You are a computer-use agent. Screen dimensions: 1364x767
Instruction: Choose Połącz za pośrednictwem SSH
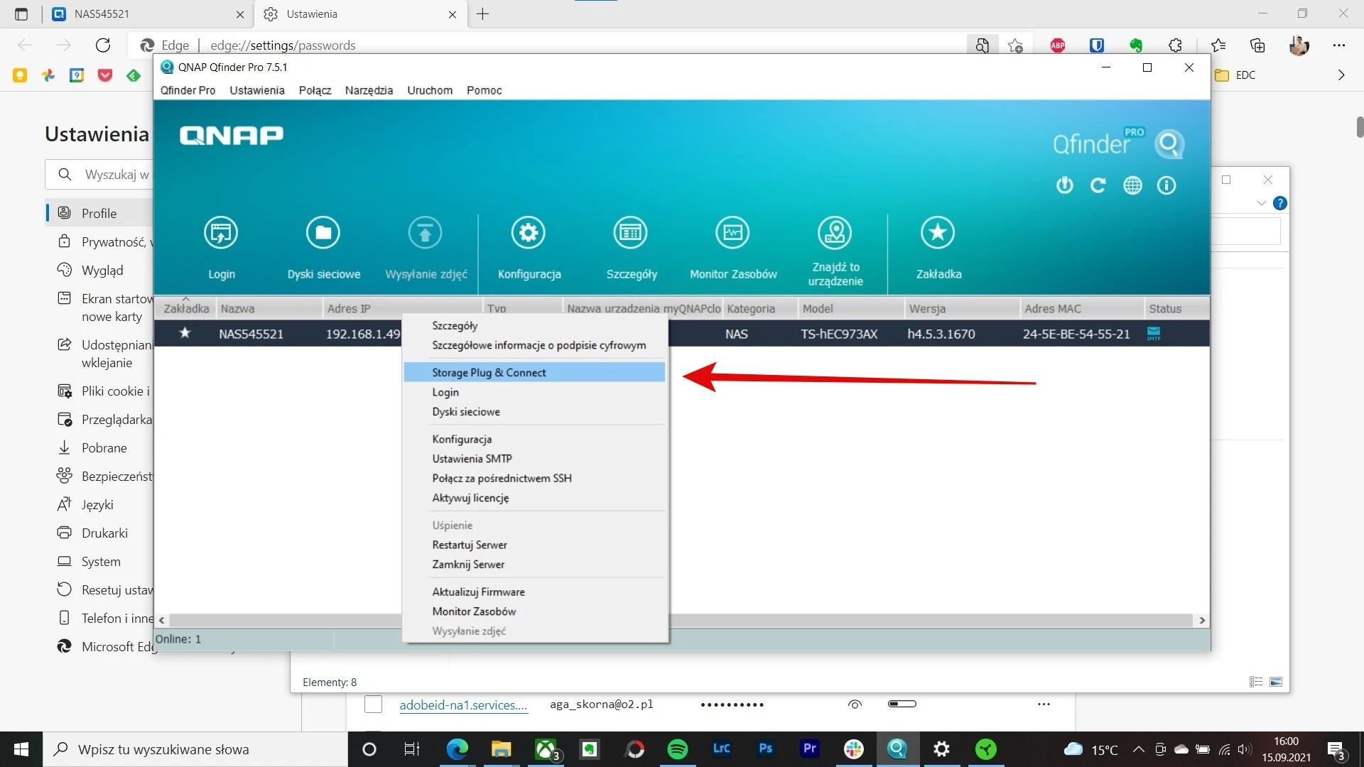click(534, 479)
